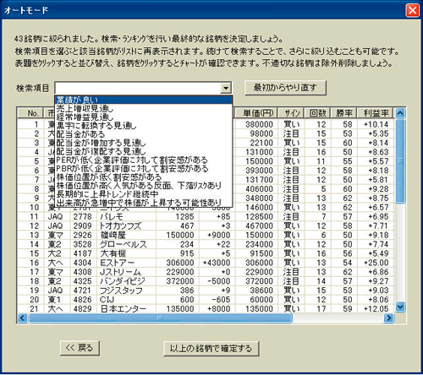Image resolution: width=423 pixels, height=375 pixels.
Task: Select stock row グローベルス
Action: 206,244
